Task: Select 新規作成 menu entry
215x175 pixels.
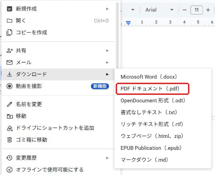Action: 58,9
